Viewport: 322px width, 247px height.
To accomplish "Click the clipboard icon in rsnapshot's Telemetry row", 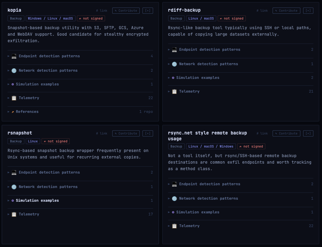I will [14, 214].
